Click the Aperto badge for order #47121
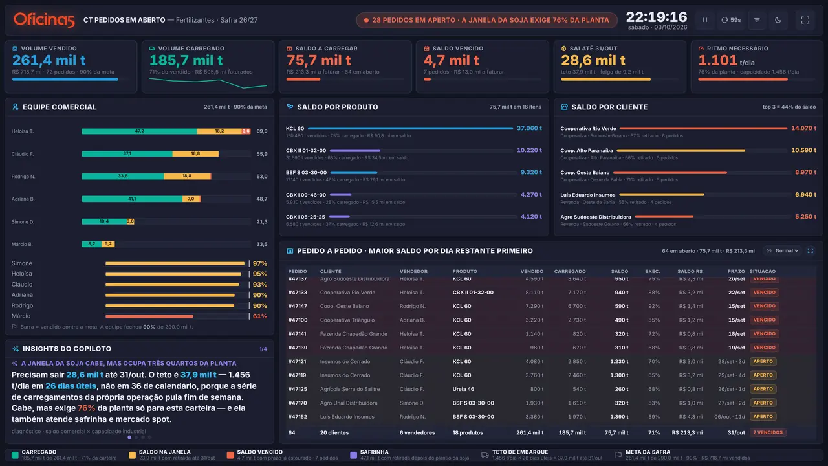Screen dimensions: 828x466 coord(763,361)
